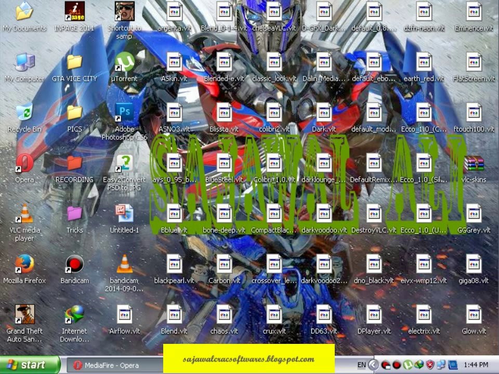
Task: Select the Mozilla Firefox shortcut
Action: tap(24, 264)
